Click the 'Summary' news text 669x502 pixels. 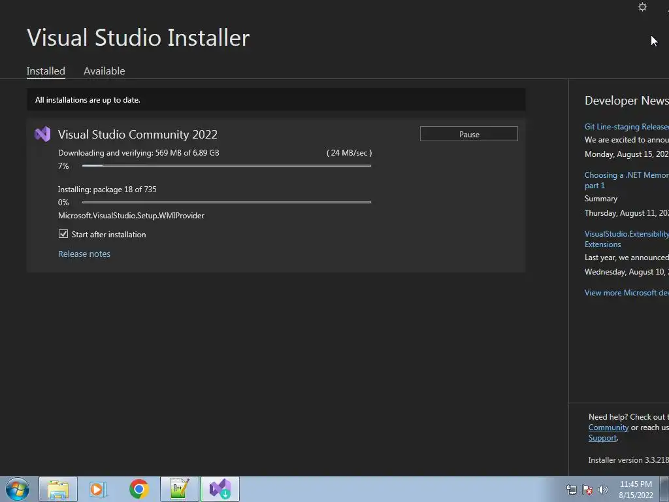click(601, 199)
